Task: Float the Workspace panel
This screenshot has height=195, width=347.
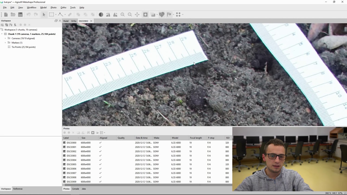Action: 56,21
